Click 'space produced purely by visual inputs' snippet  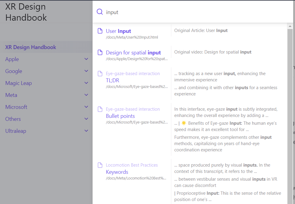222,168
